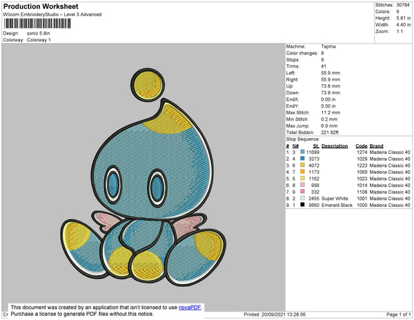The height and width of the screenshot is (320, 414).
Task: Click the Brand column header
Action: [376, 146]
